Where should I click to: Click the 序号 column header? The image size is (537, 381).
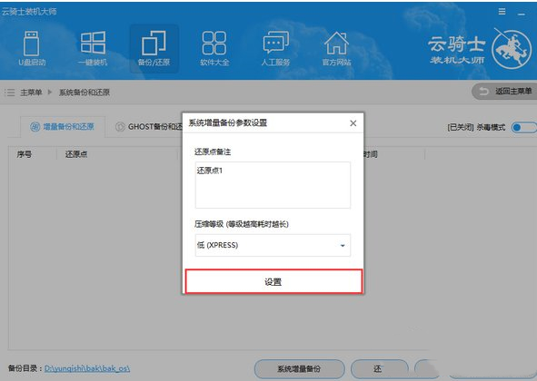(x=24, y=154)
